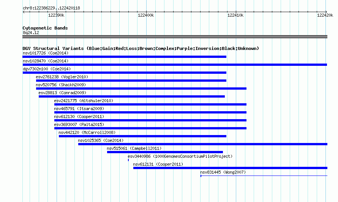Click the Cytogenetic Bands track title

coord(45,28)
